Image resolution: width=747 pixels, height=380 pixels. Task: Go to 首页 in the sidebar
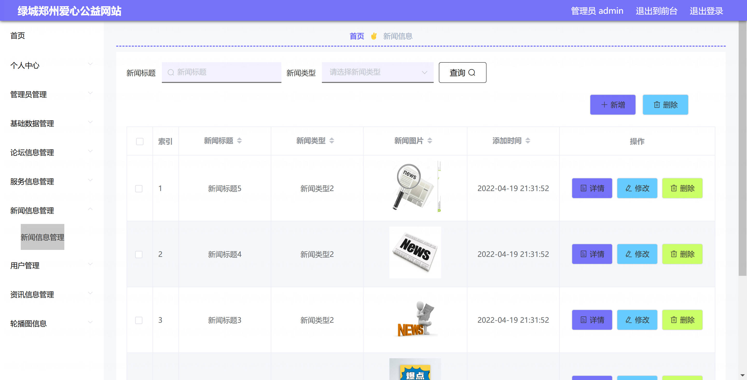click(17, 36)
